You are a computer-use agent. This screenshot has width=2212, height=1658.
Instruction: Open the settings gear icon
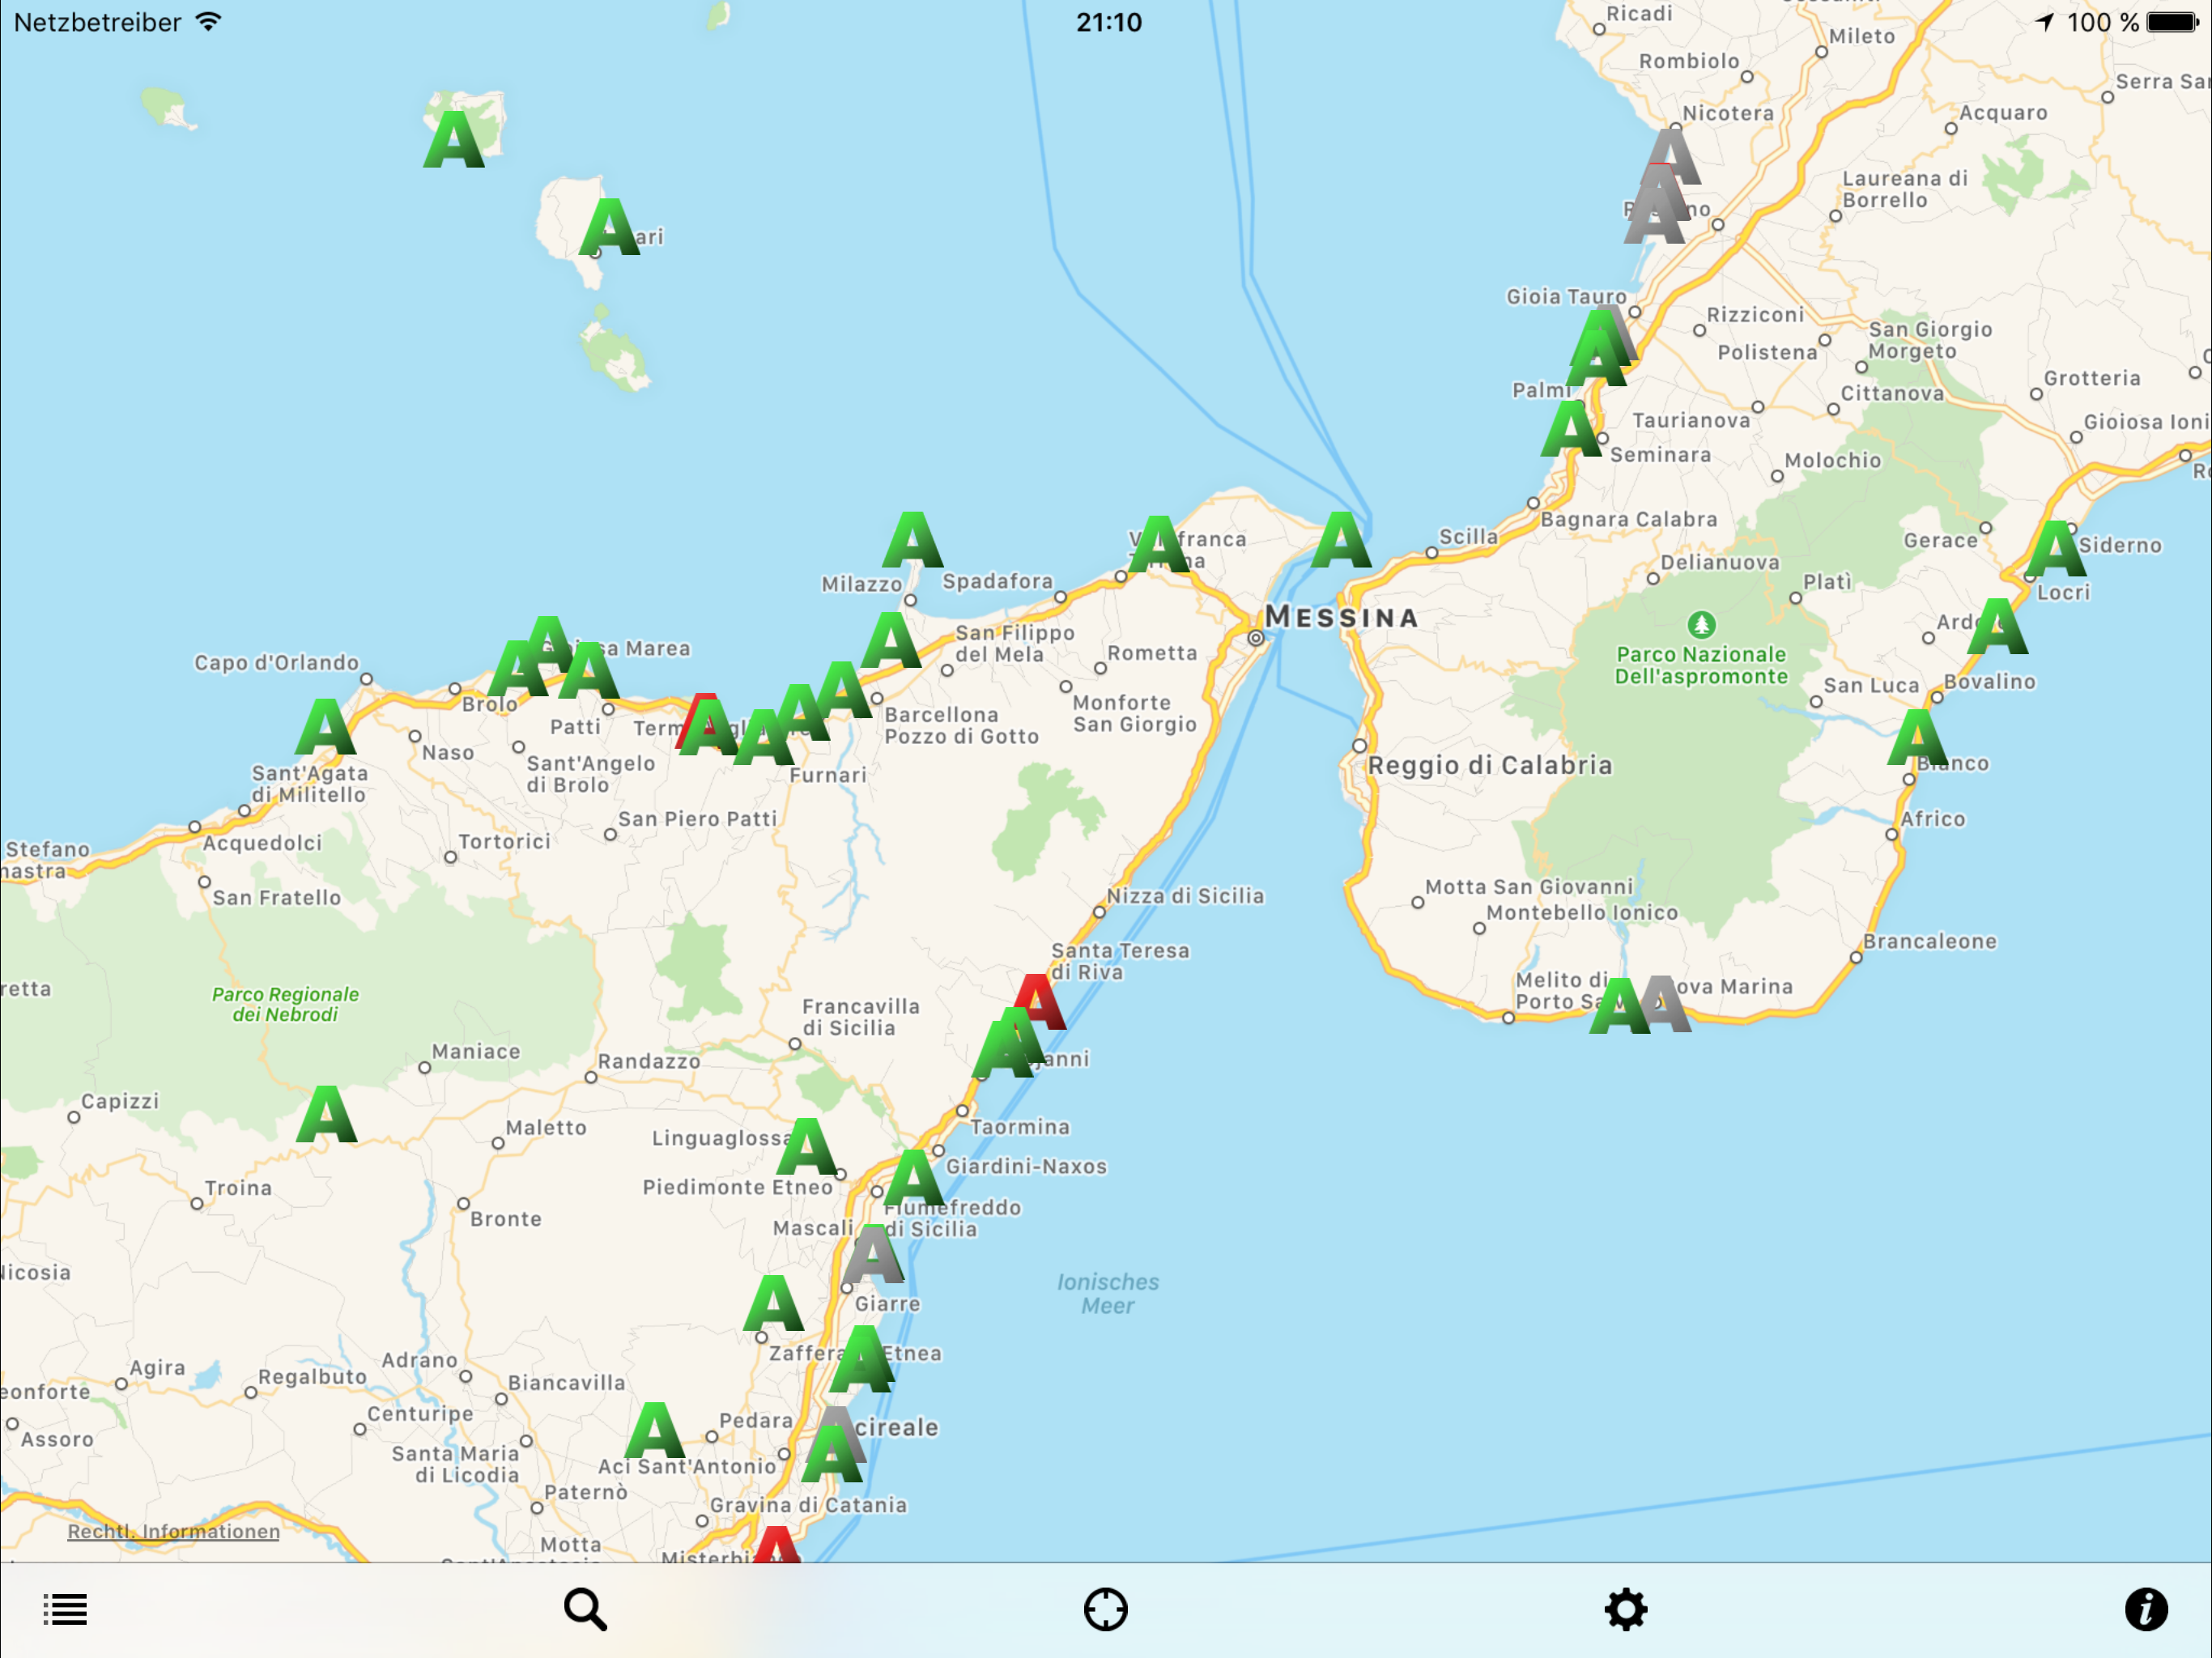coord(1626,1610)
